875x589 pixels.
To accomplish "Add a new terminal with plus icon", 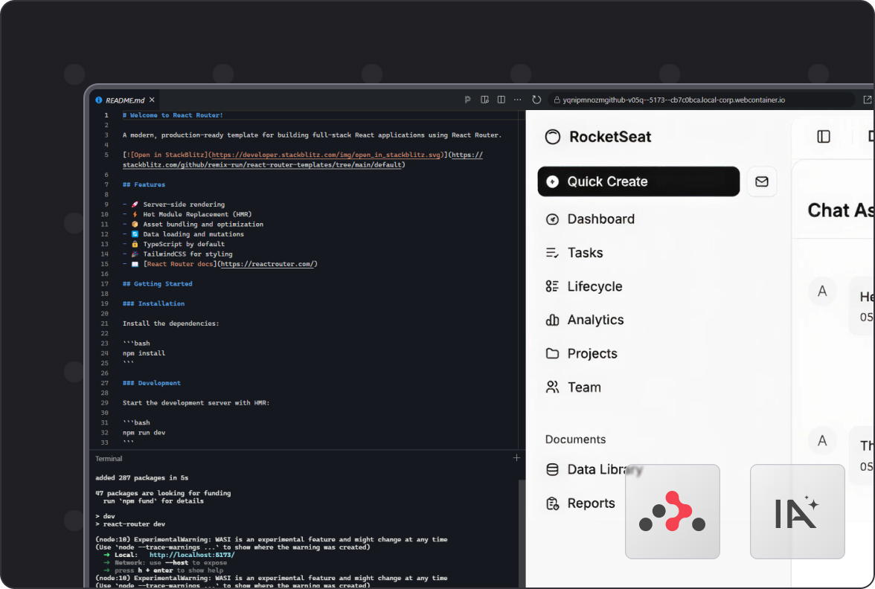I will coord(516,458).
